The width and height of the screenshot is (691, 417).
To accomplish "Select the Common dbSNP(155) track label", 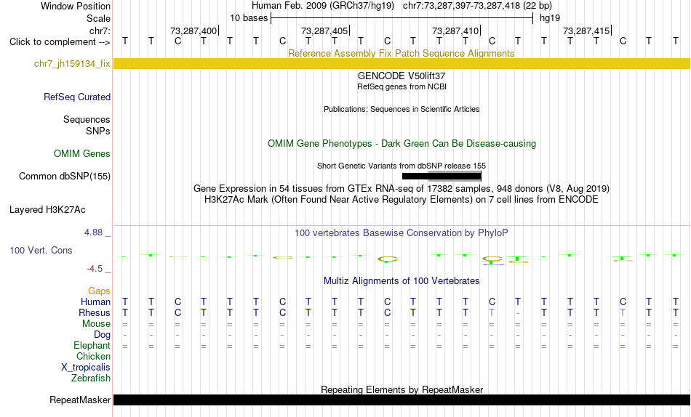I will pos(65,176).
